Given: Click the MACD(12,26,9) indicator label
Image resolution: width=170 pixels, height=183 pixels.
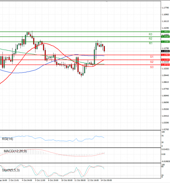Looking at the screenshot, I should point(15,151).
